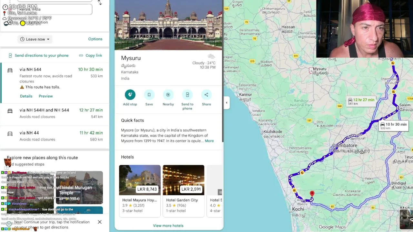Screen dimensions: 413x232
Task: Select the 10 hr 30 min route label on map
Action: coord(393,126)
